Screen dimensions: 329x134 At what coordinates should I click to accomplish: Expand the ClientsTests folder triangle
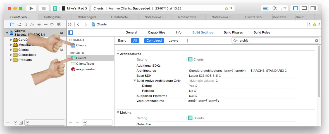point(11,55)
